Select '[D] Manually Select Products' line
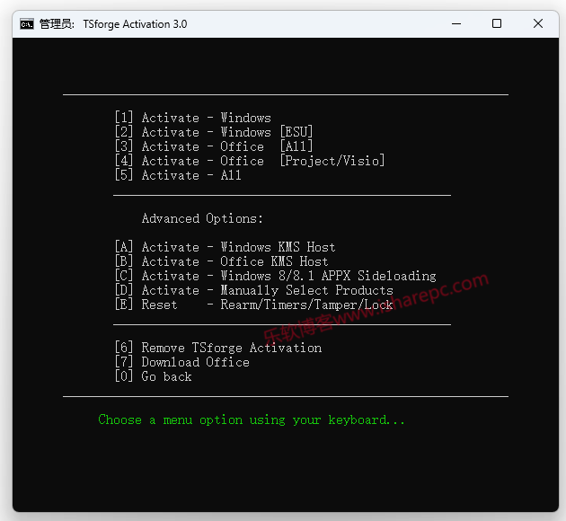 point(253,290)
